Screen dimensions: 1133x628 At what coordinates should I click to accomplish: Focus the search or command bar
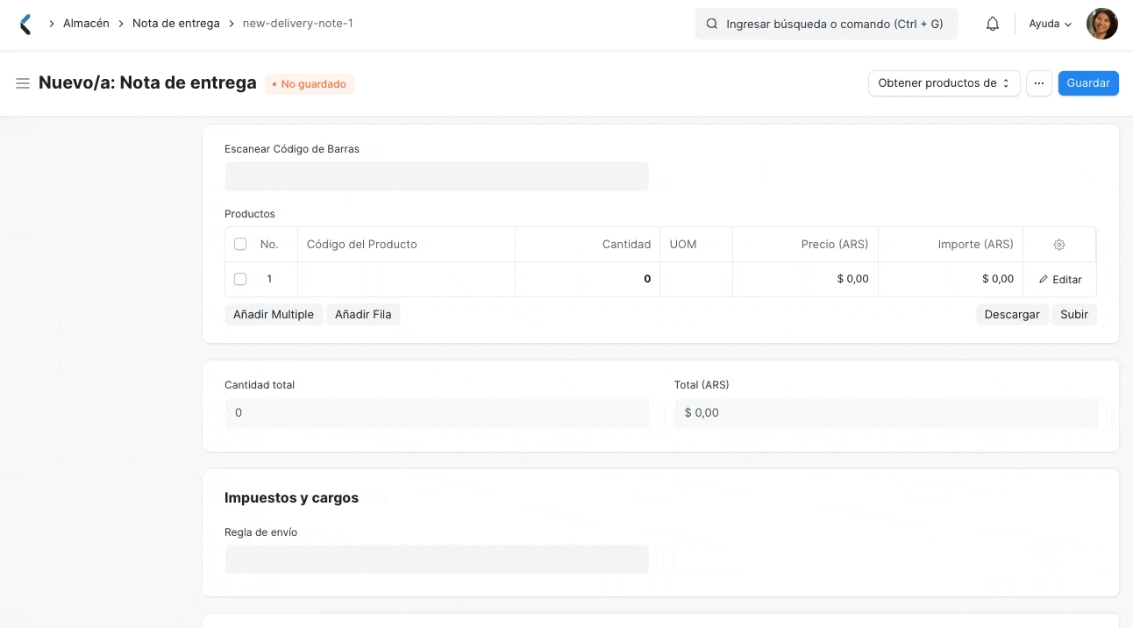point(826,25)
